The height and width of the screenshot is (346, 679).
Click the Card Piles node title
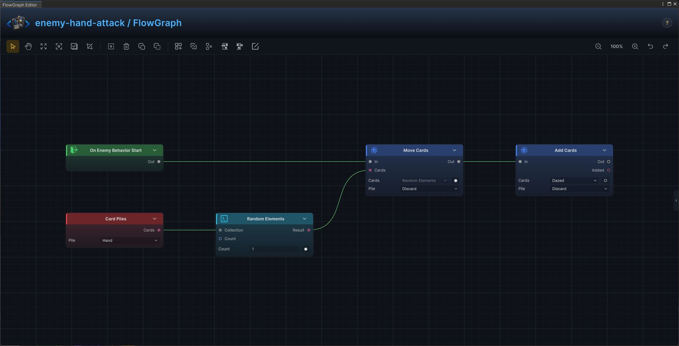[116, 219]
